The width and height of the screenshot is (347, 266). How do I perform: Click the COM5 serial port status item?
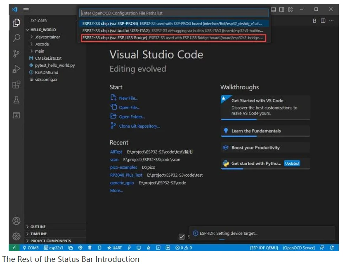[31, 247]
